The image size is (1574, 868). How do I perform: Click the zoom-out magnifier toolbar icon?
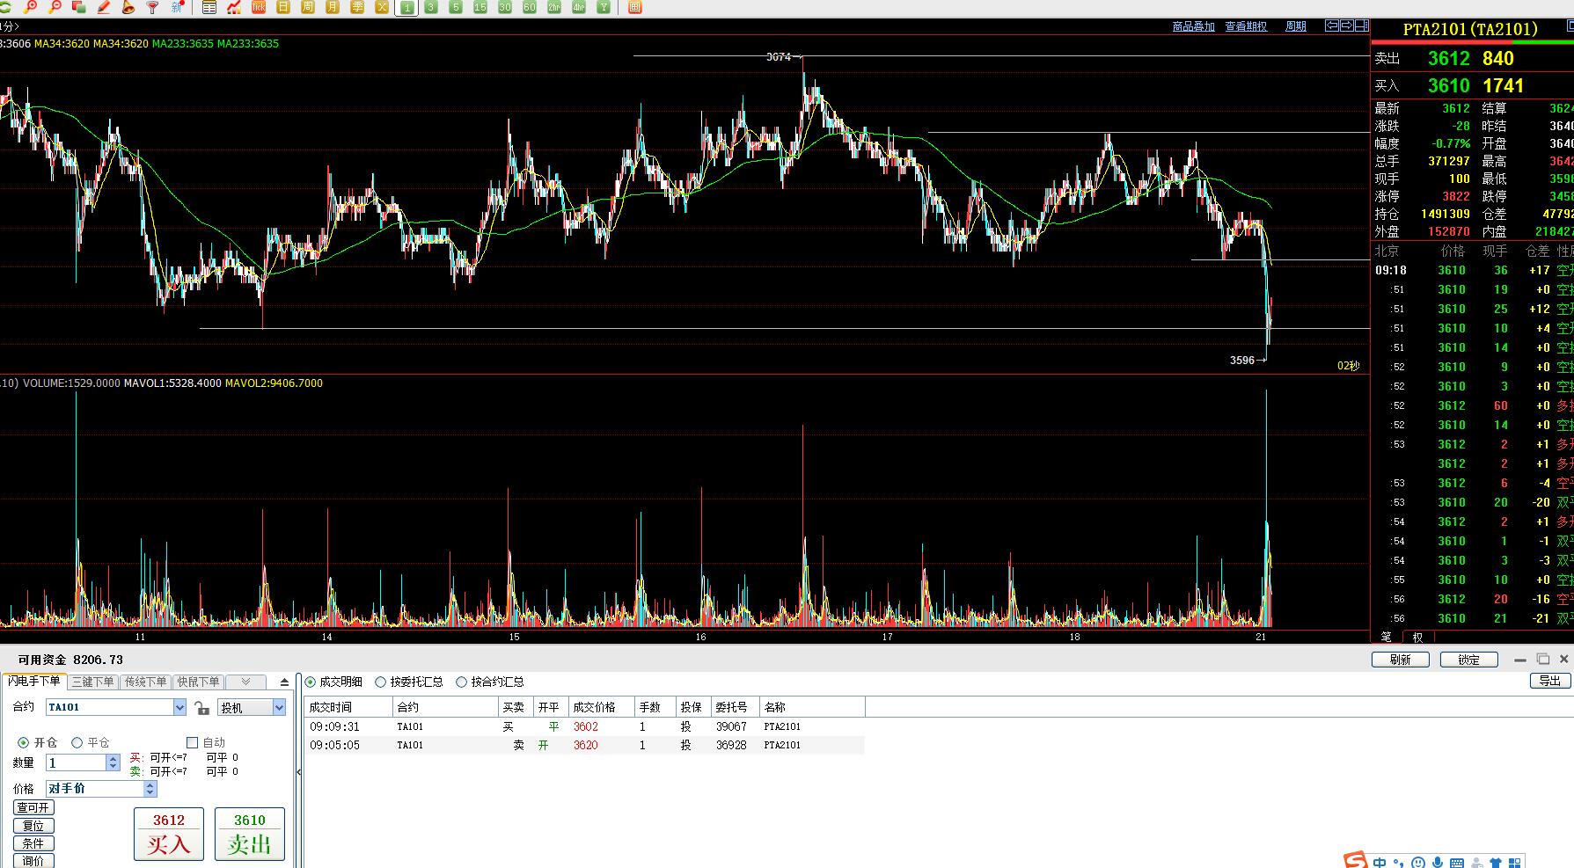coord(55,7)
